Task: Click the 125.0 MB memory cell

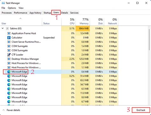Action: 83,59
